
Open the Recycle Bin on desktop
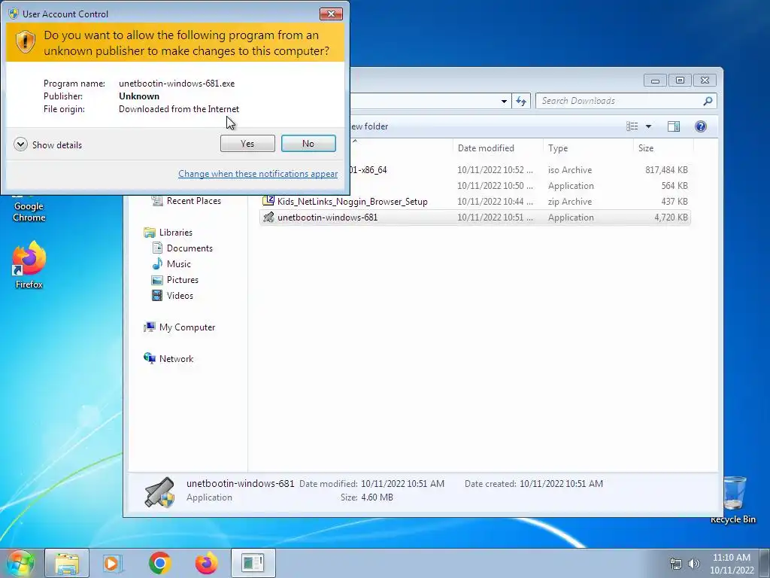(x=734, y=499)
